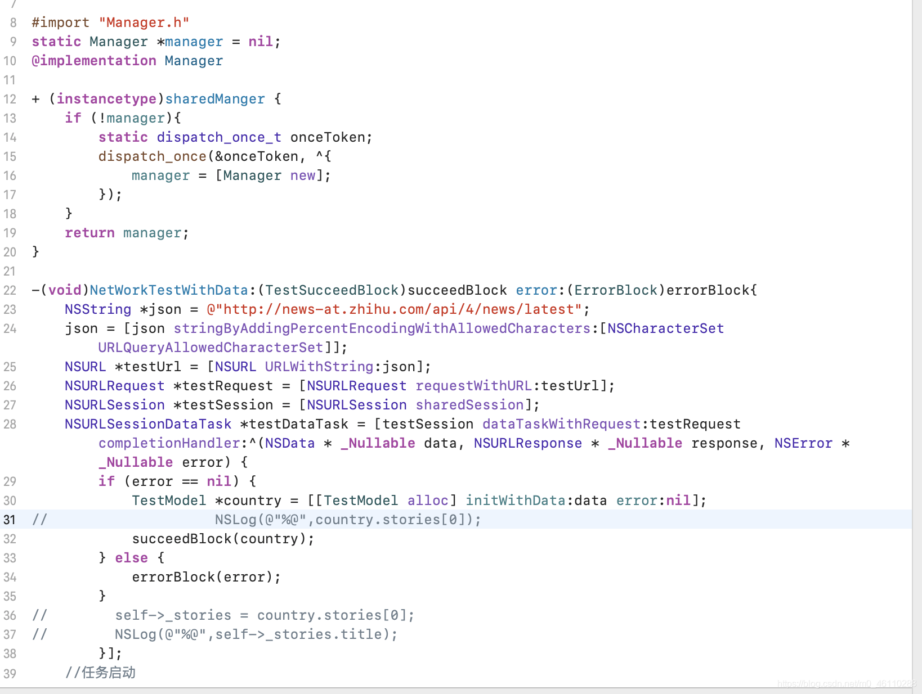The width and height of the screenshot is (922, 694).
Task: Click line number 8 in gutter
Action: [x=13, y=22]
